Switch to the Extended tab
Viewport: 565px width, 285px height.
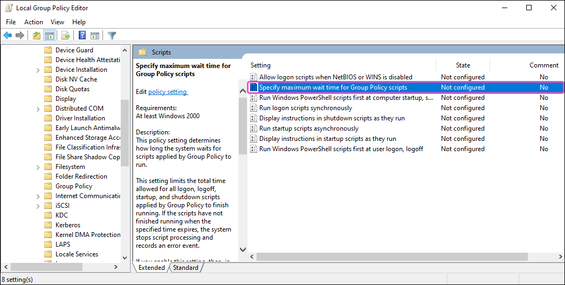point(151,268)
